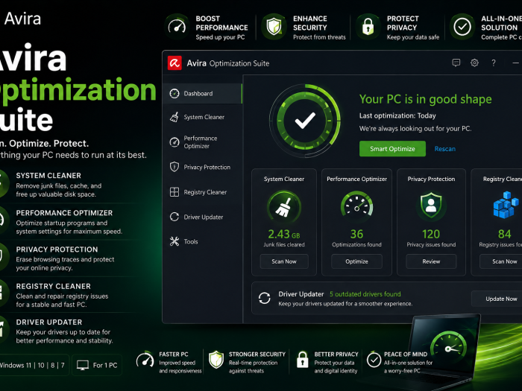Click the broom icon beside System Cleaner in sidebar

pyautogui.click(x=174, y=117)
